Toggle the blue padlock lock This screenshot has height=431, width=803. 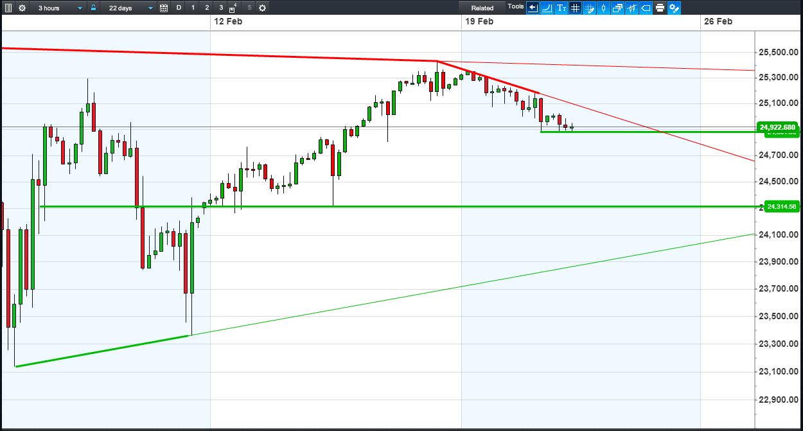(94, 8)
